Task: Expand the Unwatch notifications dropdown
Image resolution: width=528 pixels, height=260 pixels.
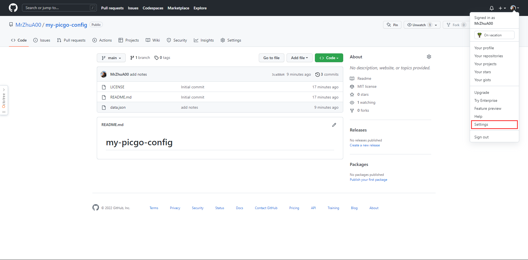Action: coord(422,25)
